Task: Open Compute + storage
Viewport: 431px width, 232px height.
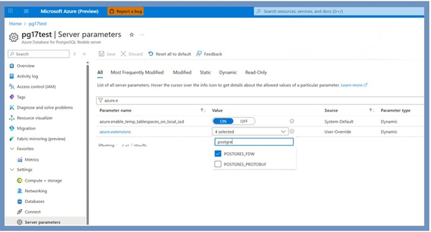Action: click(43, 181)
